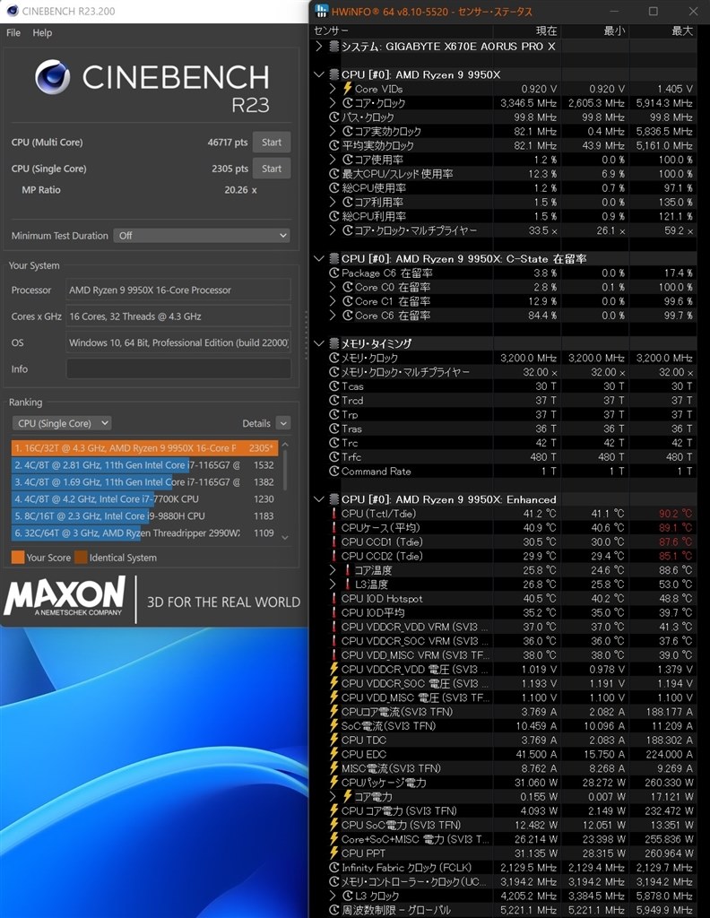
Task: Click the MAXON logo banner
Action: pos(65,596)
